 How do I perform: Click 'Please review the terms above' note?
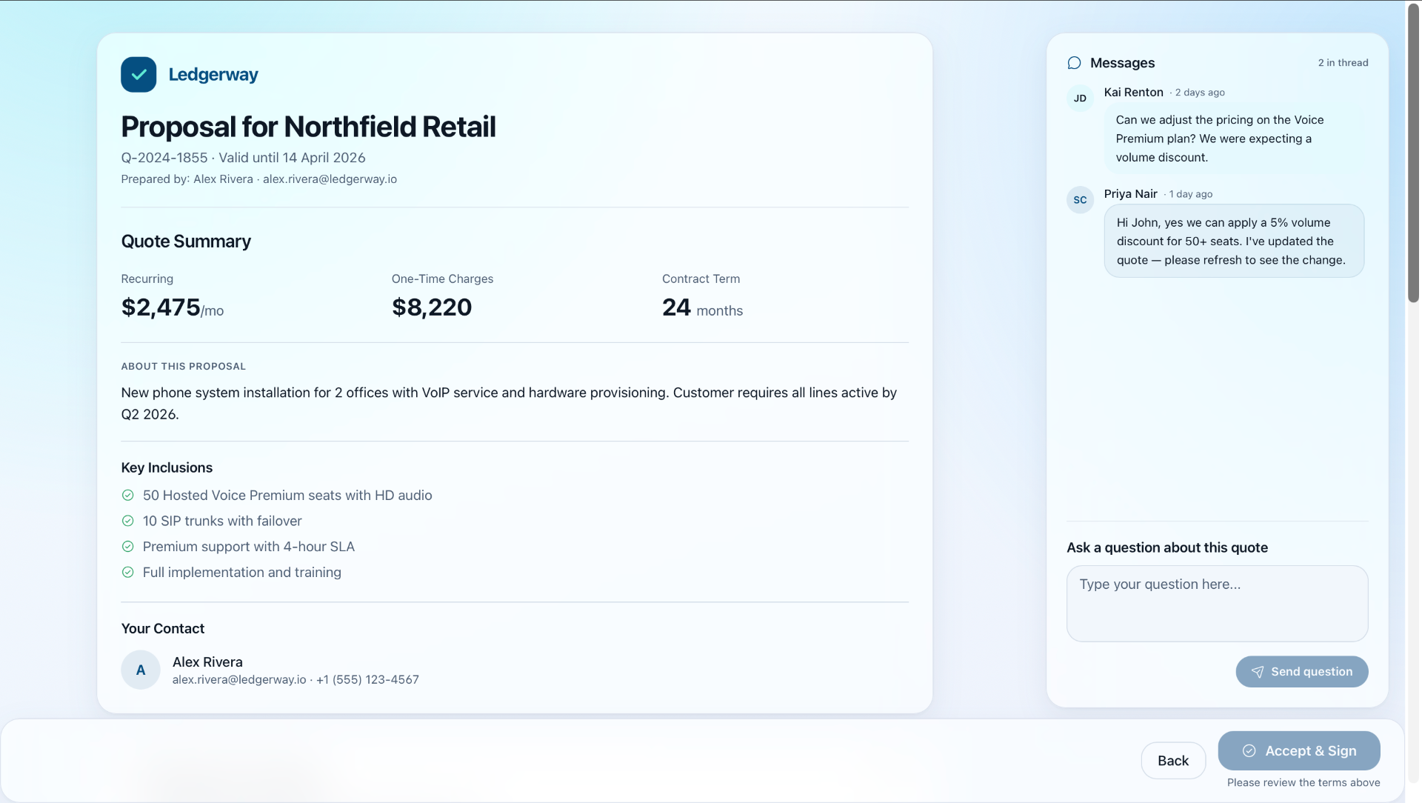click(1303, 782)
